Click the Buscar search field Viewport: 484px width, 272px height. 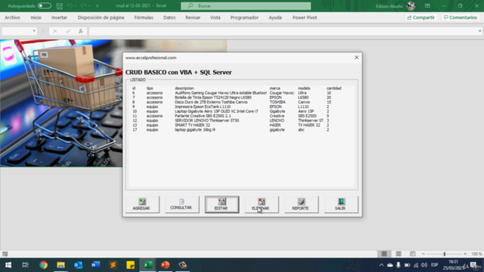pyautogui.click(x=246, y=6)
